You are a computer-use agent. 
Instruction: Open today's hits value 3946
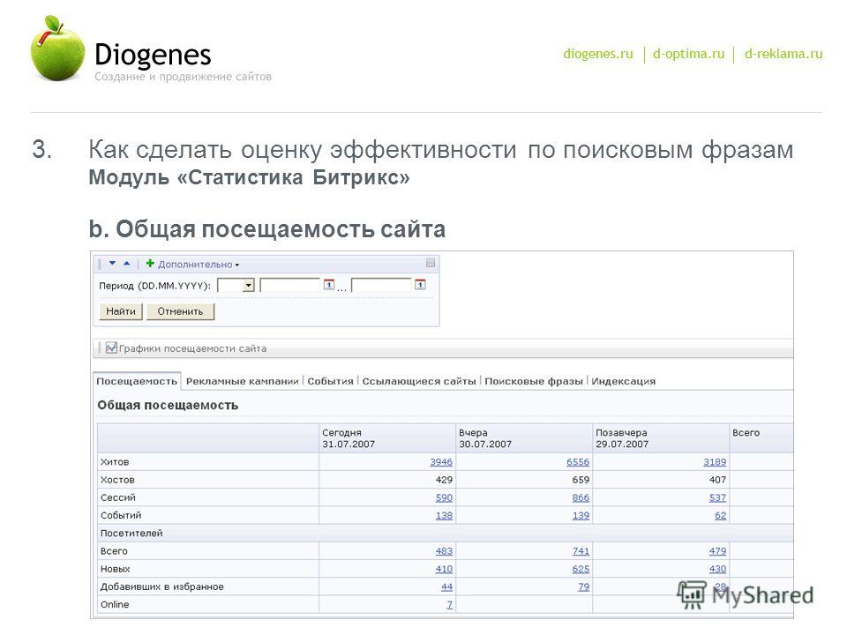click(441, 461)
